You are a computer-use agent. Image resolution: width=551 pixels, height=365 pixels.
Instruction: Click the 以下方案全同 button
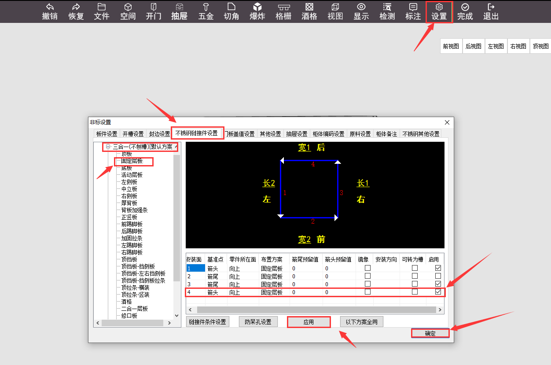coord(361,322)
